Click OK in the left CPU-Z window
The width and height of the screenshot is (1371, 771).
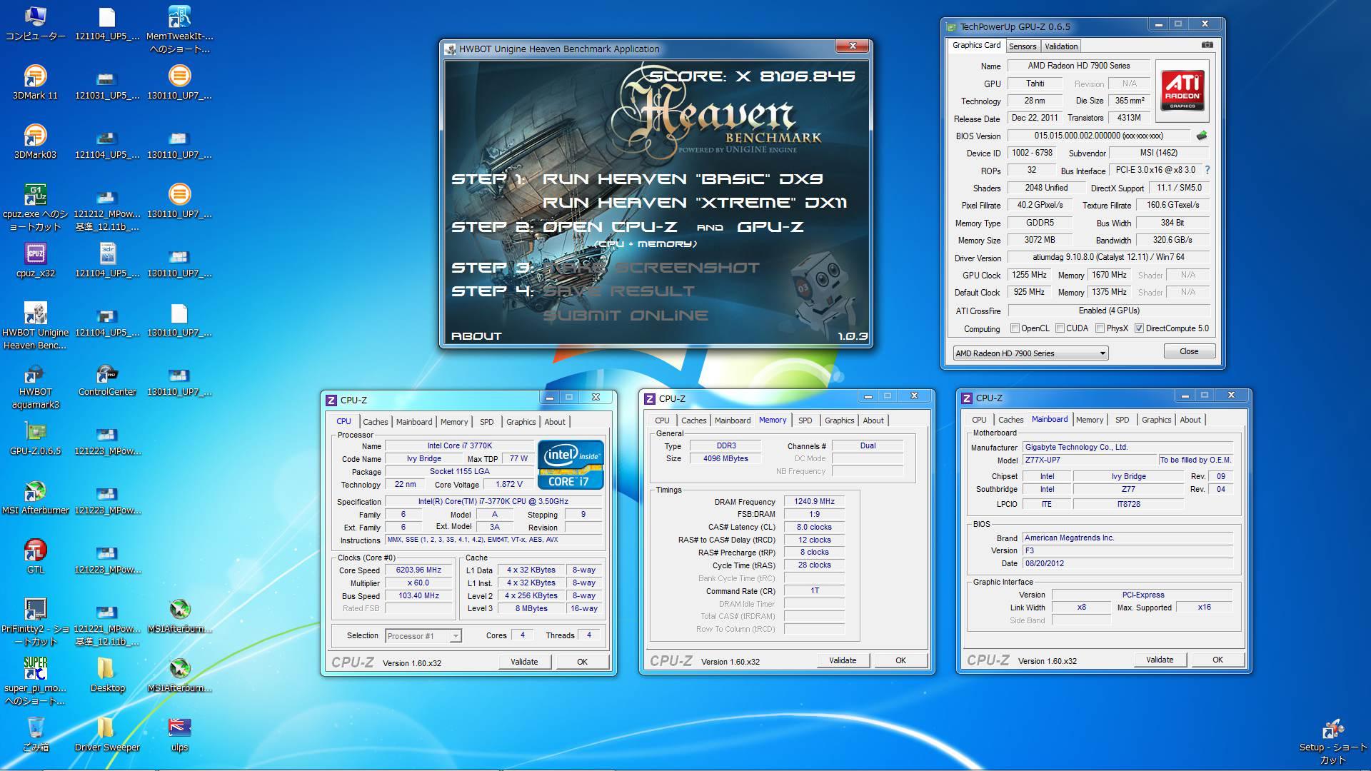(x=582, y=662)
